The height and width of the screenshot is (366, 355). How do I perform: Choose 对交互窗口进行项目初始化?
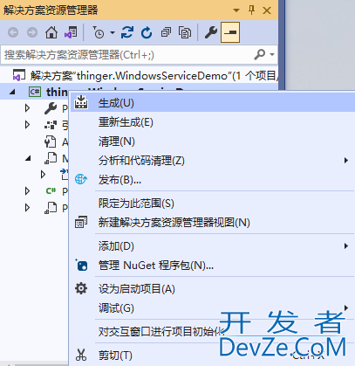[213, 331]
